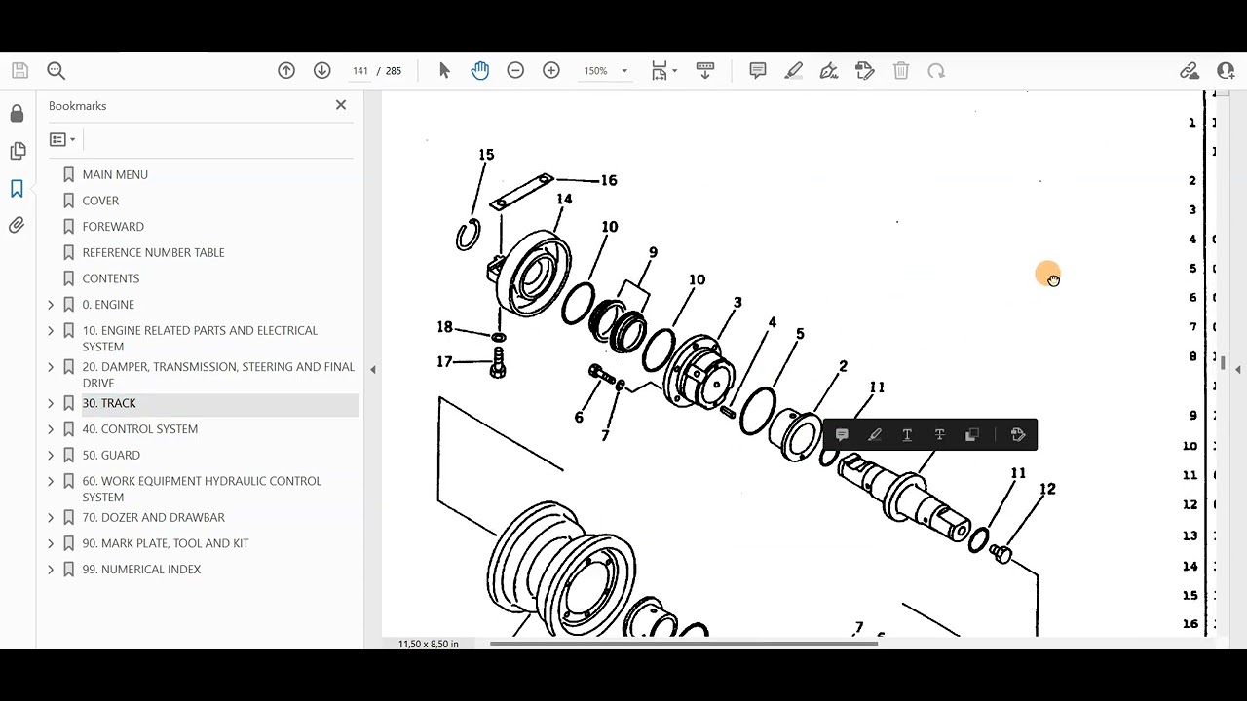Open the search magnifier tool
Screen dimensions: 1247x701
pos(56,70)
